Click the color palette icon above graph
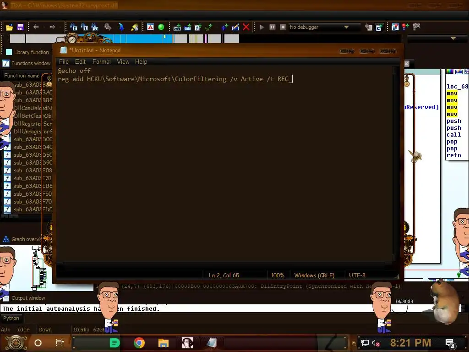This screenshot has height=352, width=469. tap(450, 71)
